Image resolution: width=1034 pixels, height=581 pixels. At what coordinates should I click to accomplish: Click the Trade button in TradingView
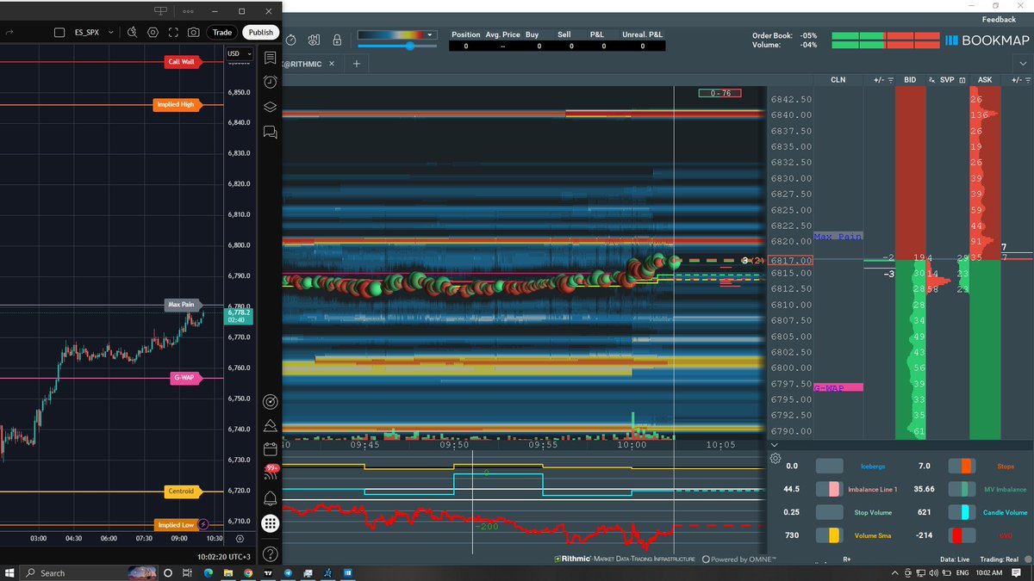tap(222, 32)
